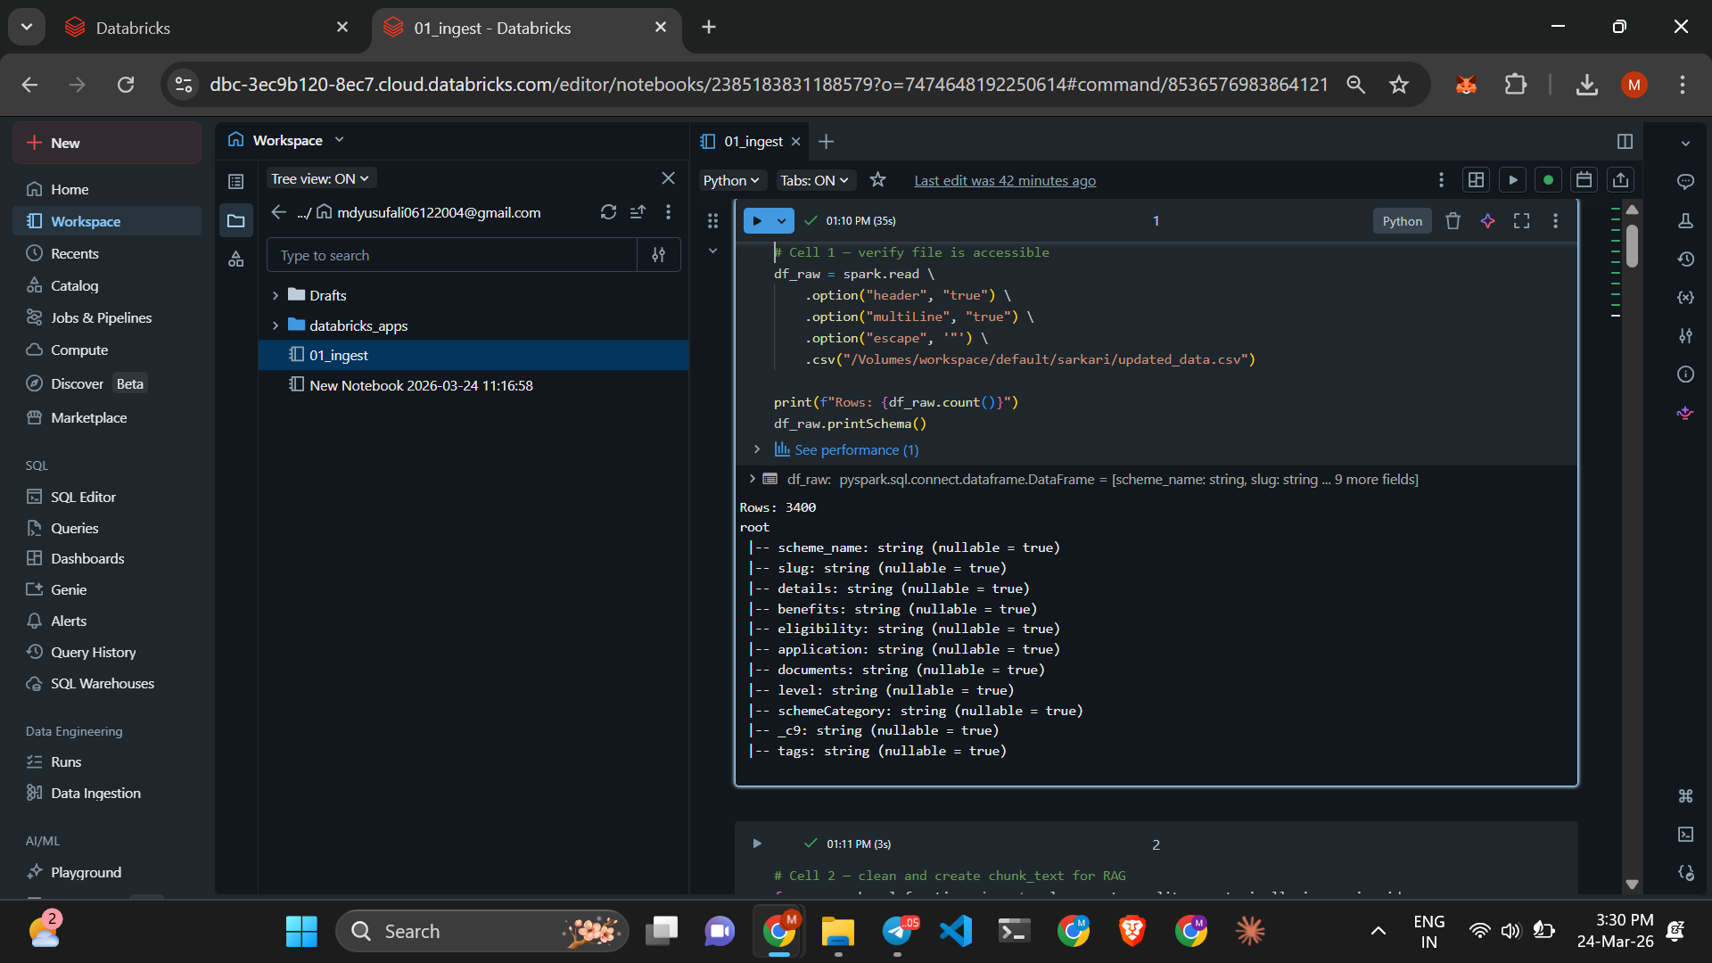The width and height of the screenshot is (1712, 963).
Task: Click the Type to search field
Action: click(x=451, y=255)
